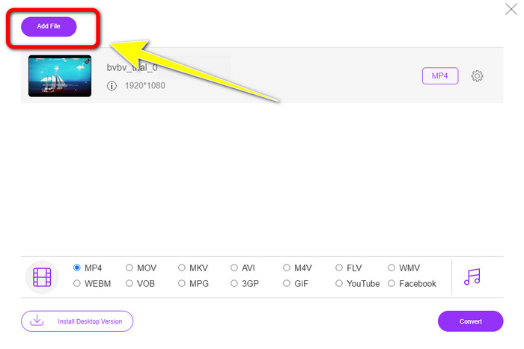Switch to the audio formats music note icon
This screenshot has height=349, width=524.
(472, 277)
